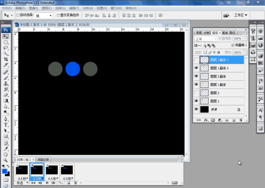Switch to the 测量记录 tab
Screen dimensions: 265x188
pyautogui.click(x=43, y=160)
